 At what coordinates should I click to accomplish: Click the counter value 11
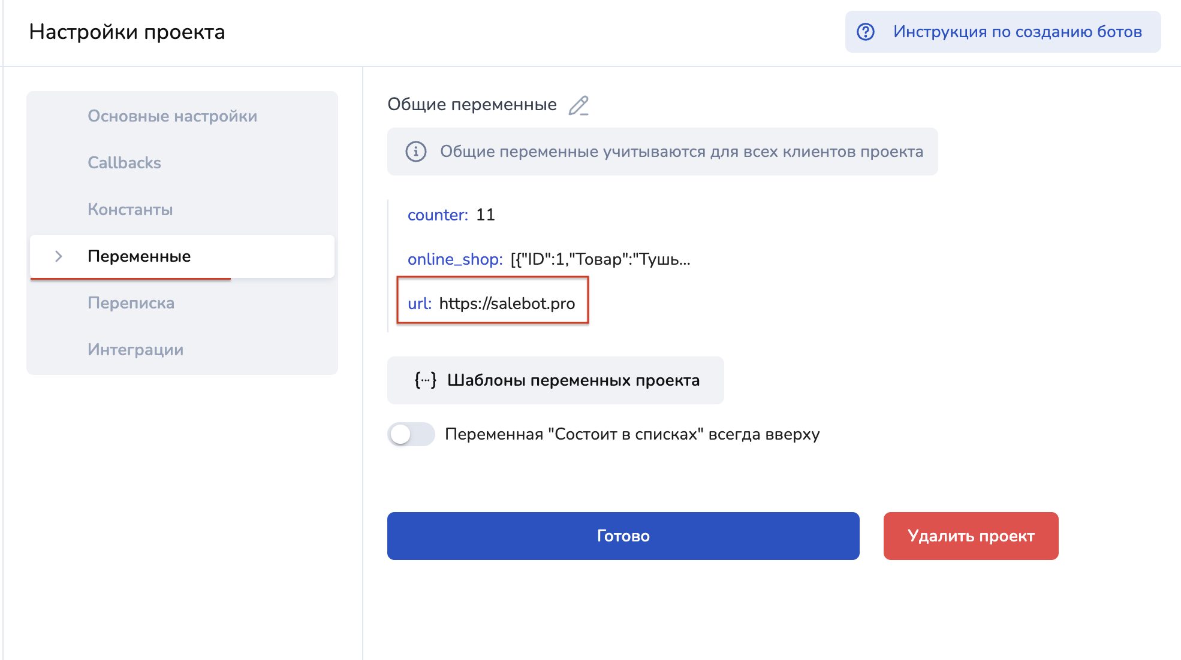click(485, 215)
